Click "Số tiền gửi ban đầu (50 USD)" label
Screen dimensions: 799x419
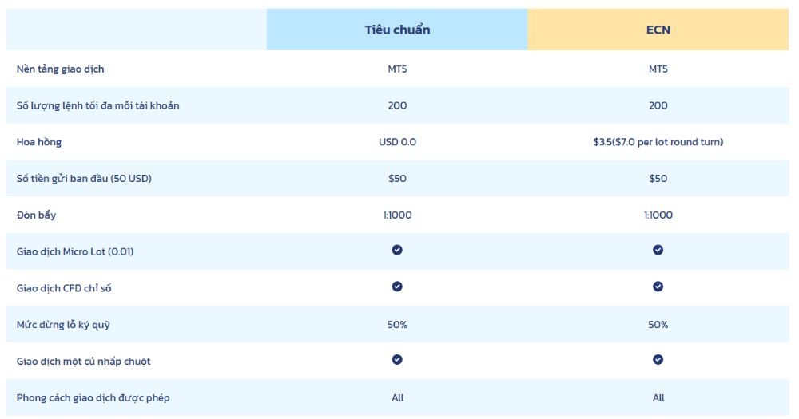click(84, 179)
